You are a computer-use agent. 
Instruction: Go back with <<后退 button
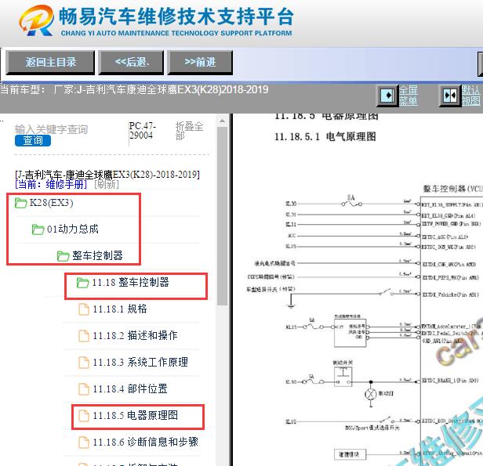(131, 63)
